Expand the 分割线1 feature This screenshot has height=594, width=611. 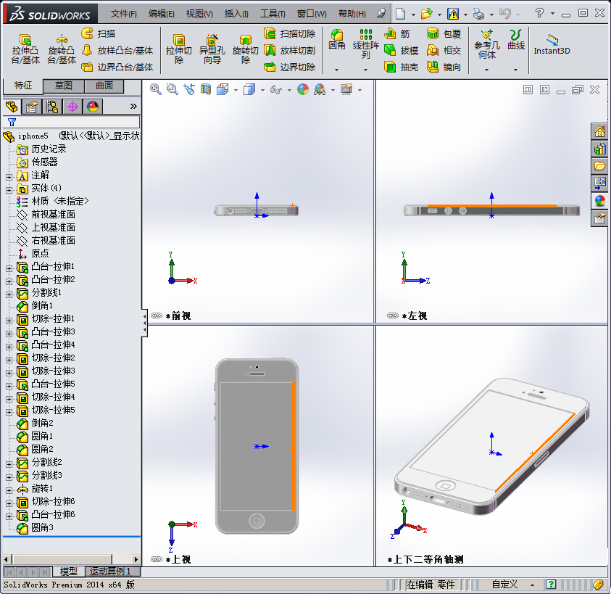click(x=9, y=295)
